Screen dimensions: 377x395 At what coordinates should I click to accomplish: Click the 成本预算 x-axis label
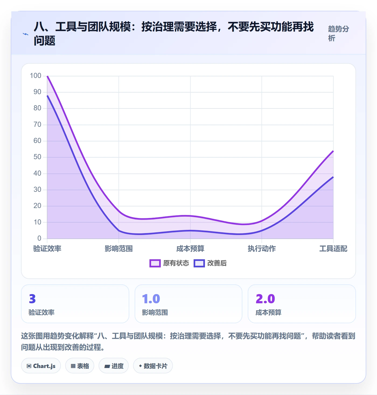(x=190, y=248)
